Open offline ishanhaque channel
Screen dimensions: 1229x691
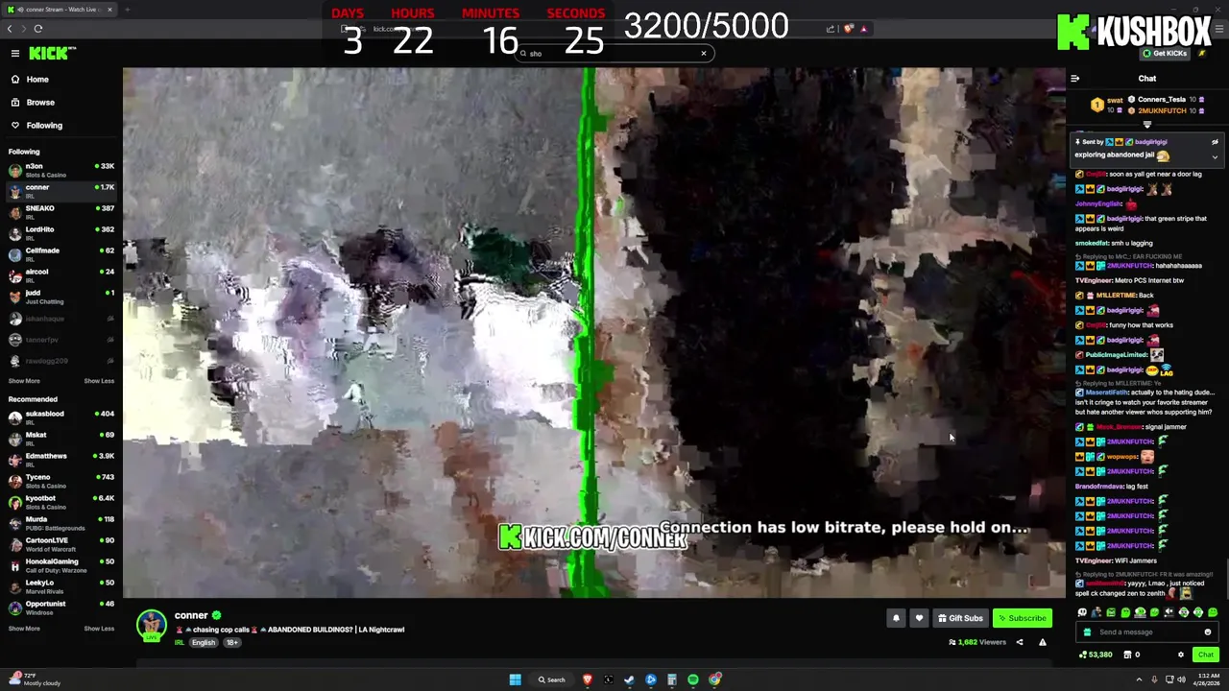[x=60, y=319]
